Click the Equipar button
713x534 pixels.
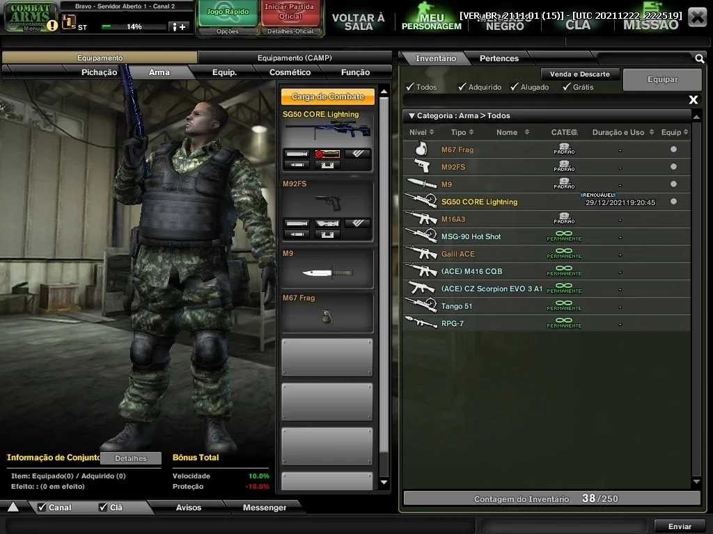662,79
